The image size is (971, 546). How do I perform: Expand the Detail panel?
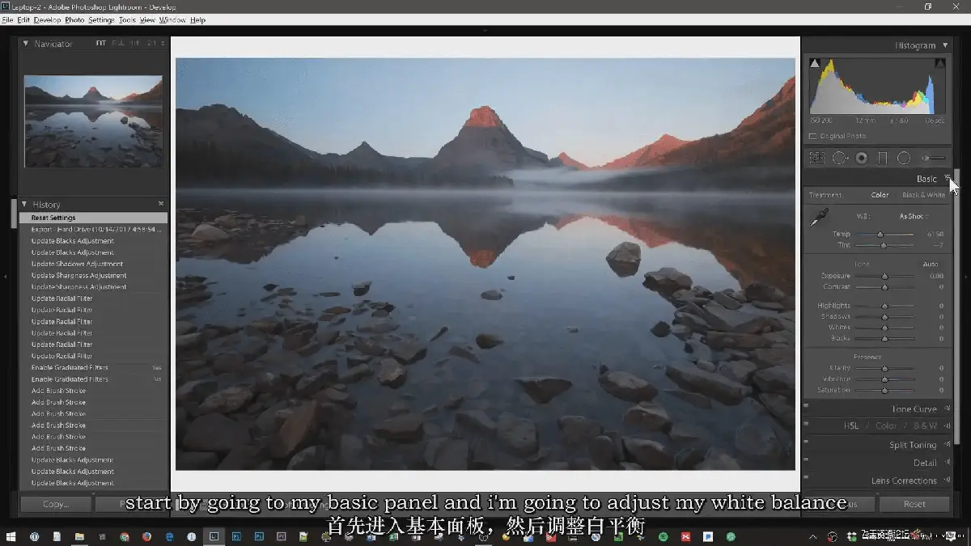click(947, 463)
